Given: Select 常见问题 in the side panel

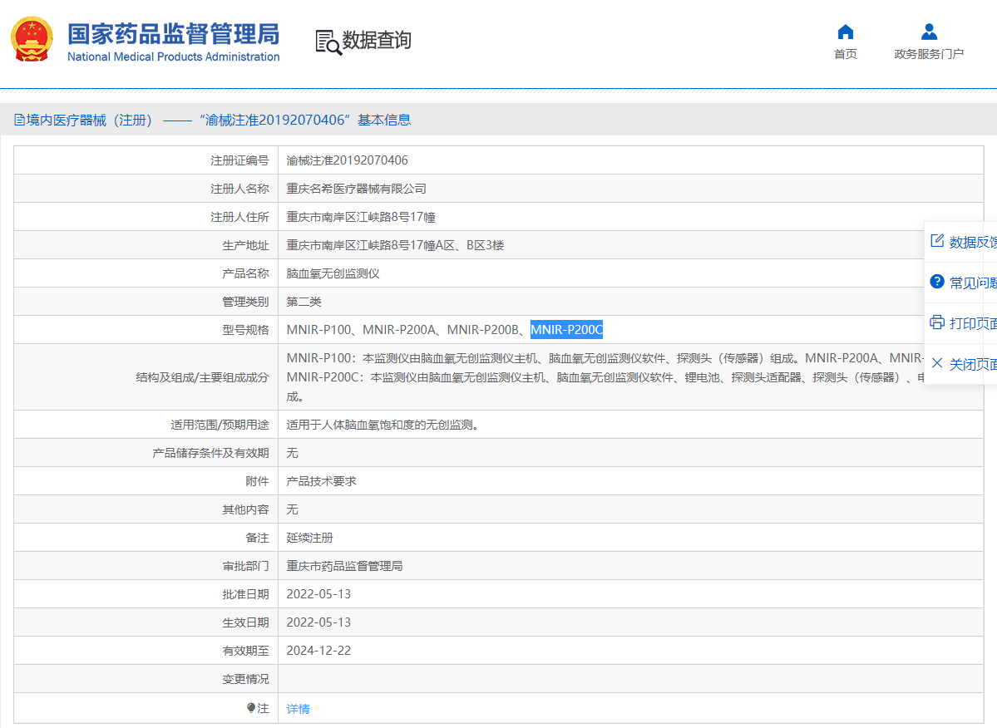Looking at the screenshot, I should [x=973, y=283].
